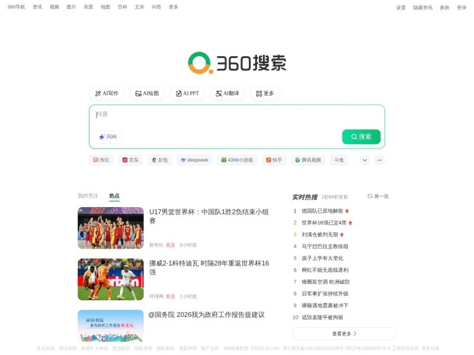The height and width of the screenshot is (355, 474).
Task: Open the 国务院 government report thumbnail
Action: pyautogui.click(x=111, y=326)
